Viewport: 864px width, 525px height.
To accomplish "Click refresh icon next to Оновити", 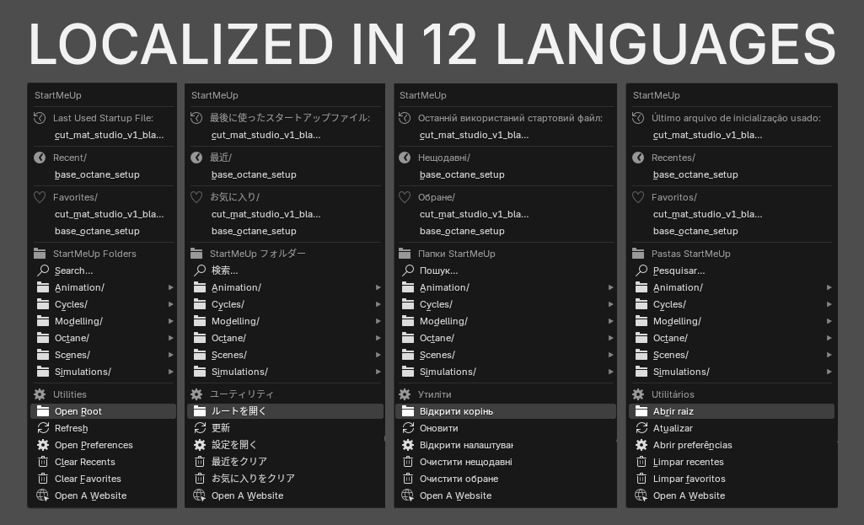I will click(408, 428).
